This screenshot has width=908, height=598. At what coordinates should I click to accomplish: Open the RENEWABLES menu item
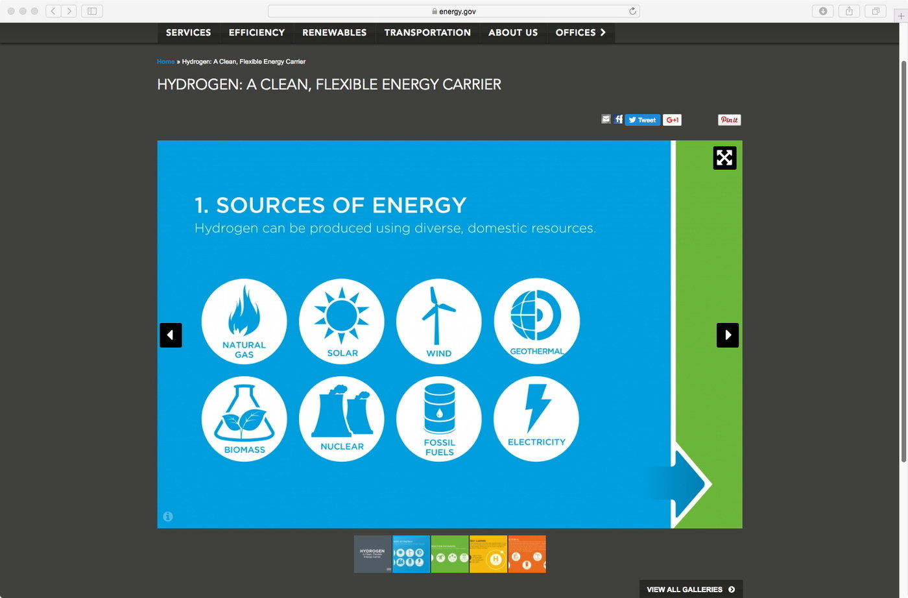click(334, 32)
